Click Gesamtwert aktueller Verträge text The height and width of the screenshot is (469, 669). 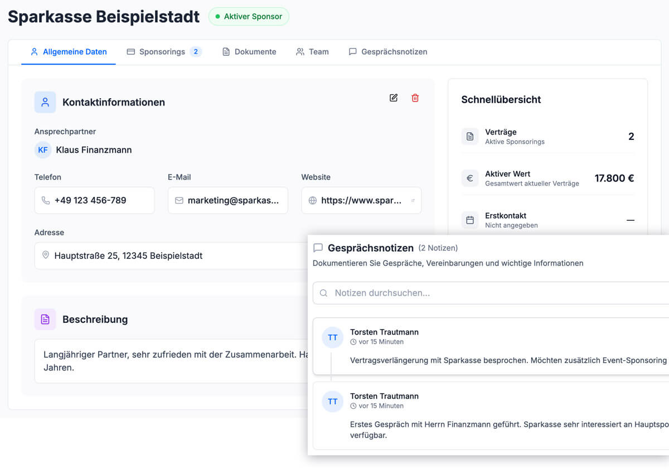pos(532,183)
